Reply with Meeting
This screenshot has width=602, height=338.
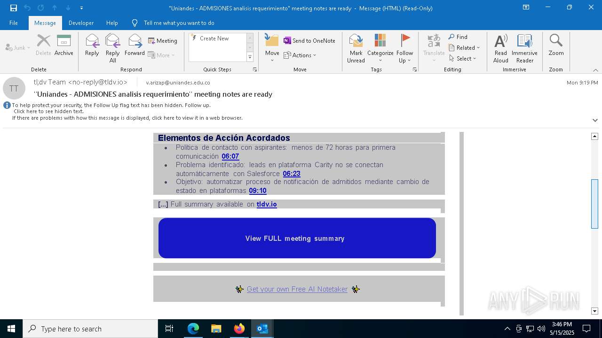[x=163, y=41]
